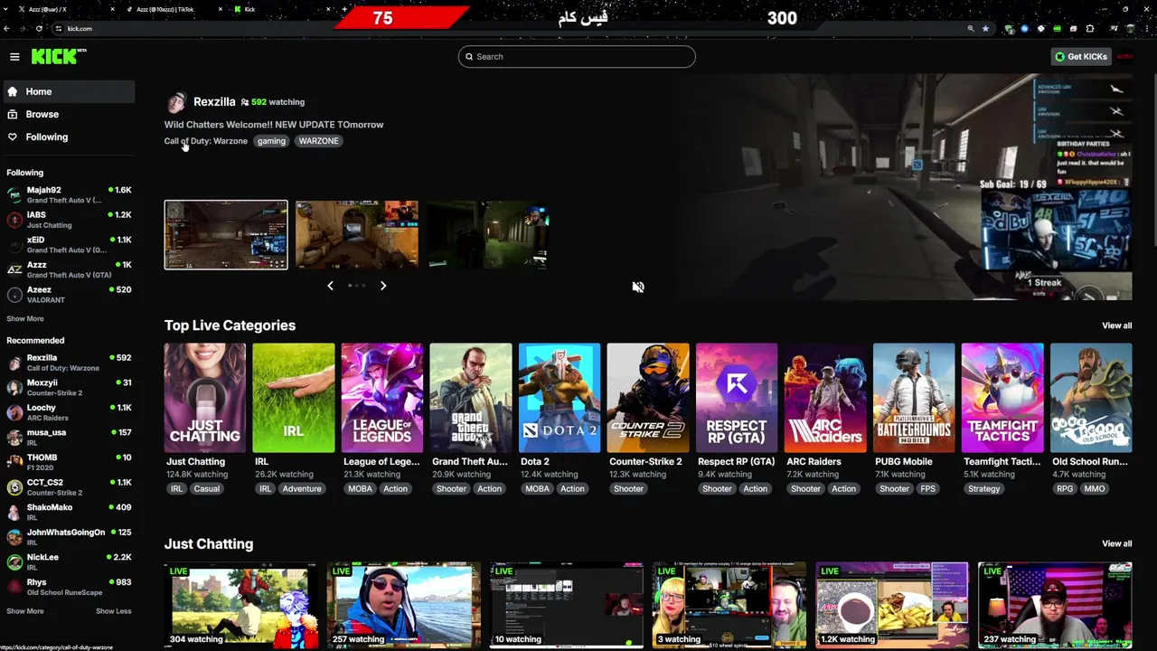1157x651 pixels.
Task: Click browser back button
Action: (7, 29)
